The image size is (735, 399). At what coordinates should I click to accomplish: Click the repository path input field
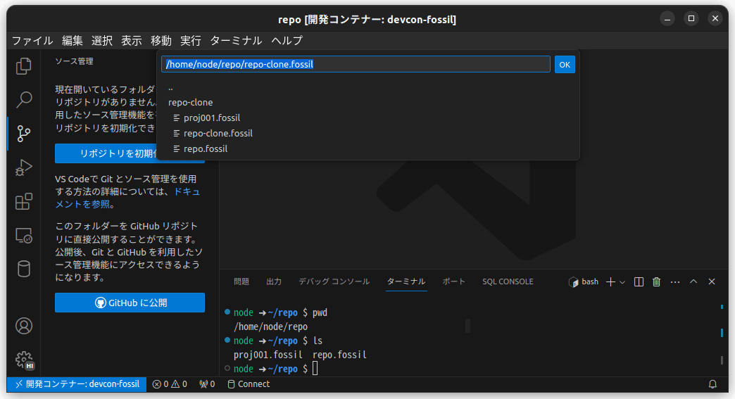(356, 64)
